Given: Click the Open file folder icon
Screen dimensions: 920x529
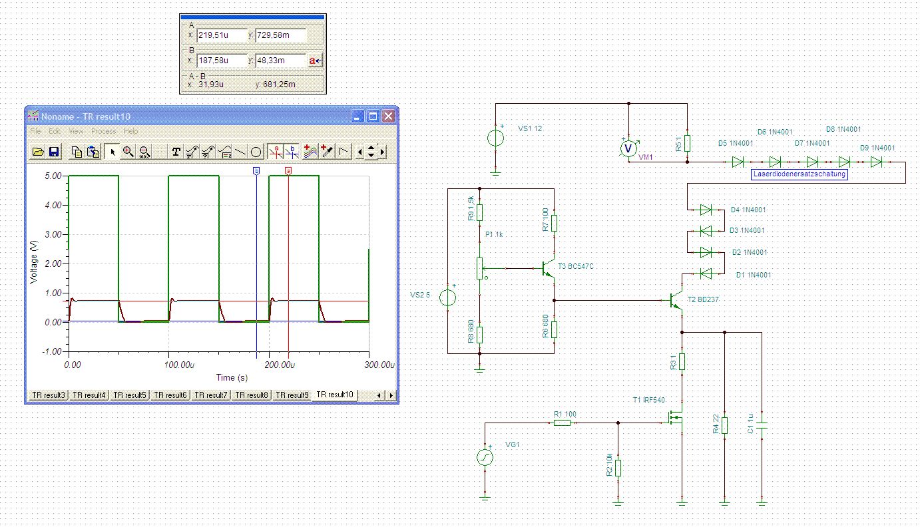Looking at the screenshot, I should [x=38, y=152].
